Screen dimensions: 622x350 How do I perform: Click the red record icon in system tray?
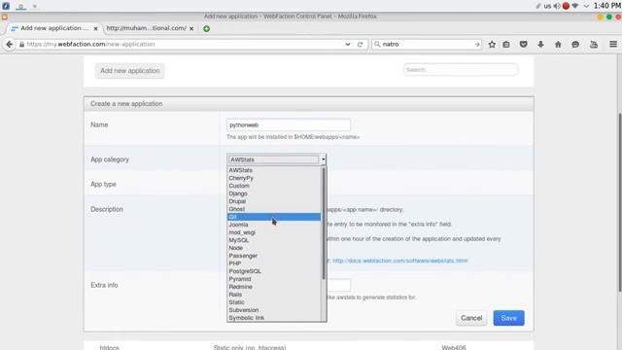click(x=566, y=6)
